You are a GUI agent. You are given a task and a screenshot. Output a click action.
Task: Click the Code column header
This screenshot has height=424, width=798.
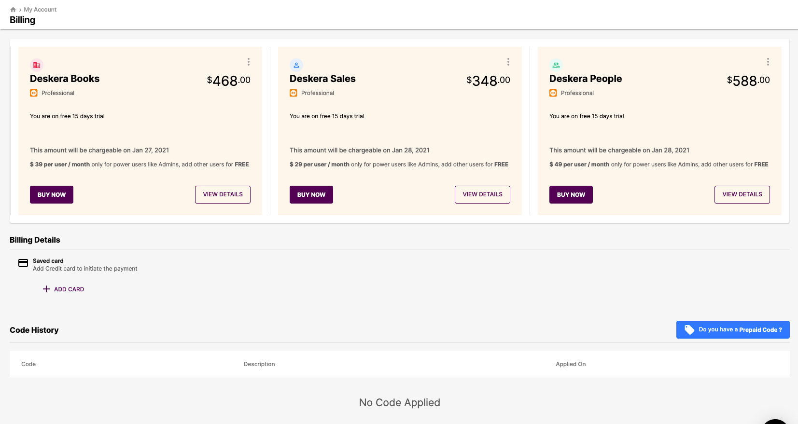pos(28,364)
